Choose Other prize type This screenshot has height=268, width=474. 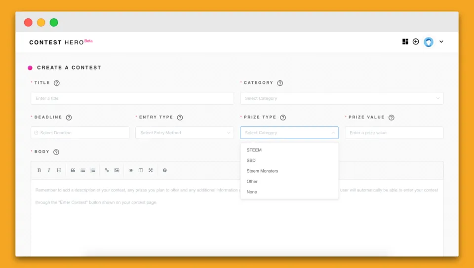tap(289, 181)
